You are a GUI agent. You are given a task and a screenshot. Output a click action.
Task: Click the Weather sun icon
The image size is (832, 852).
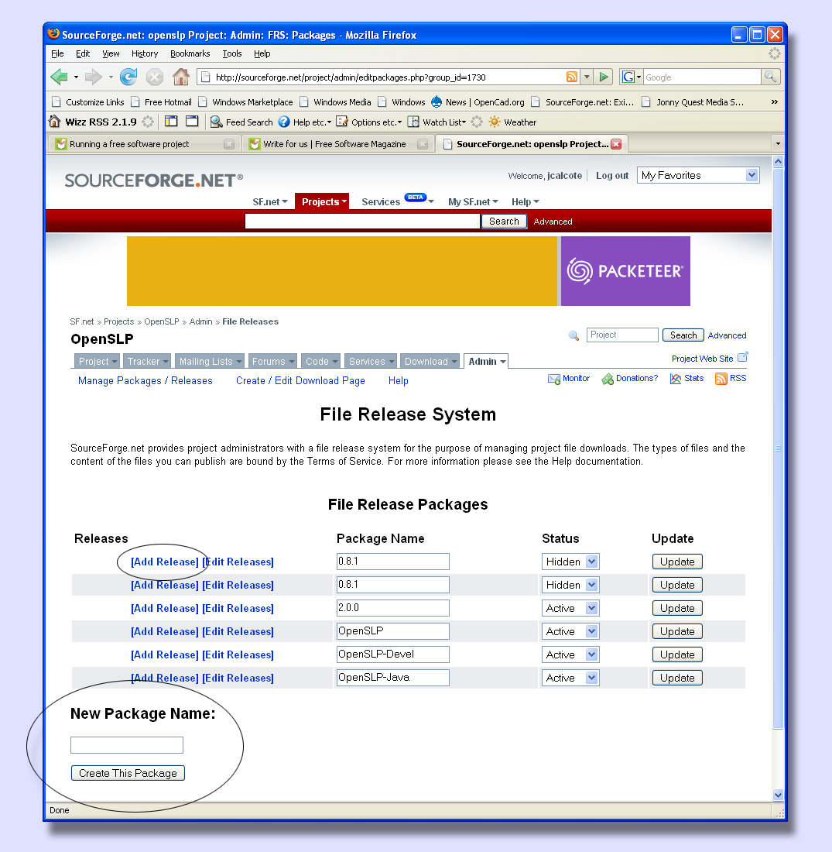click(x=495, y=122)
